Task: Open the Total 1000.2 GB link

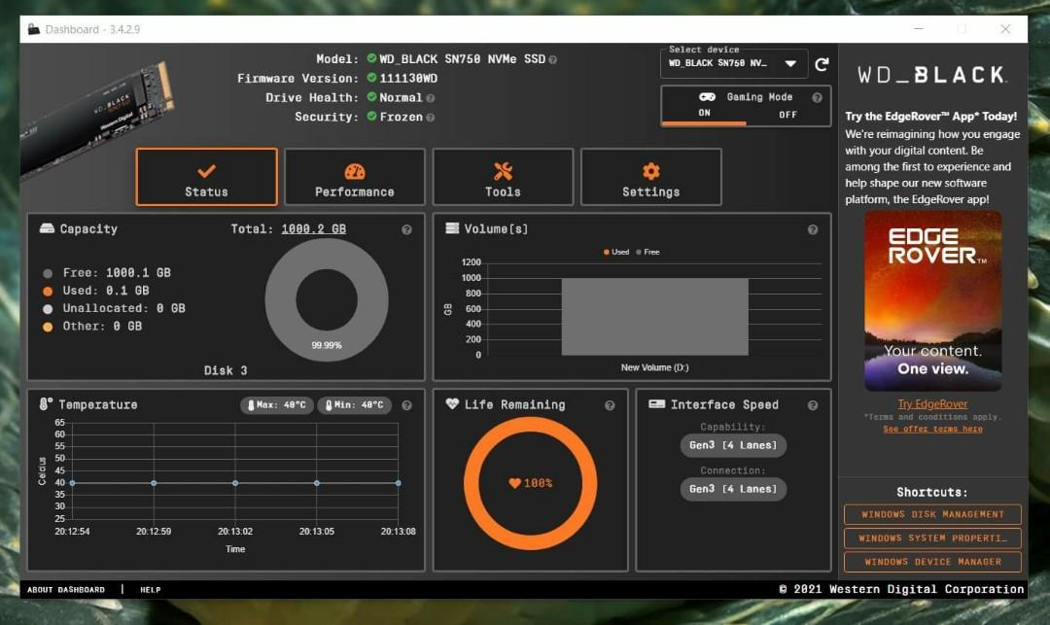Action: pyautogui.click(x=313, y=228)
